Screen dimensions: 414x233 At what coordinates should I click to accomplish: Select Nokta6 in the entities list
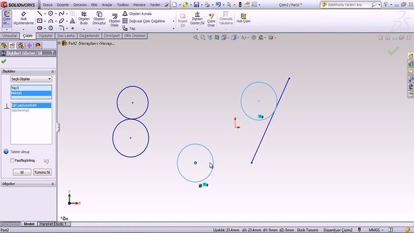(x=31, y=93)
